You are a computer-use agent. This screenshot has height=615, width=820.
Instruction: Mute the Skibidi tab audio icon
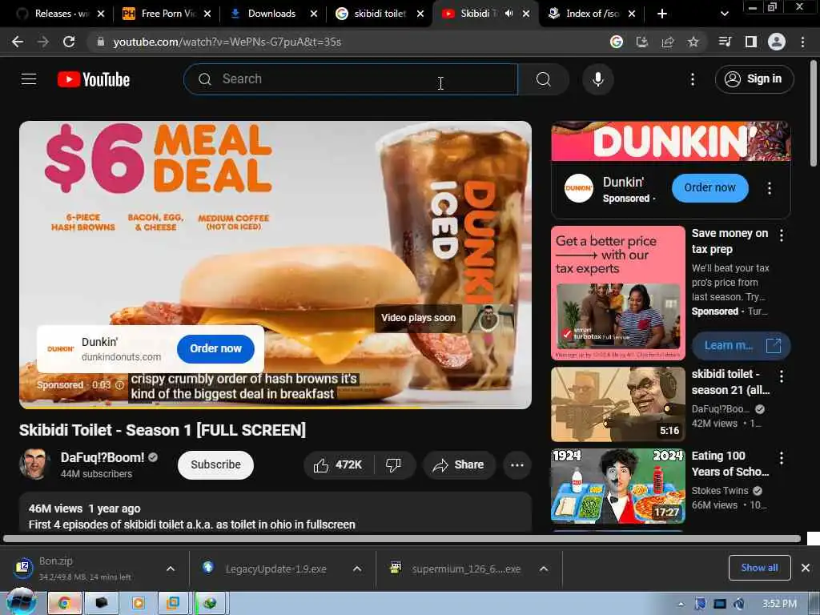point(508,14)
